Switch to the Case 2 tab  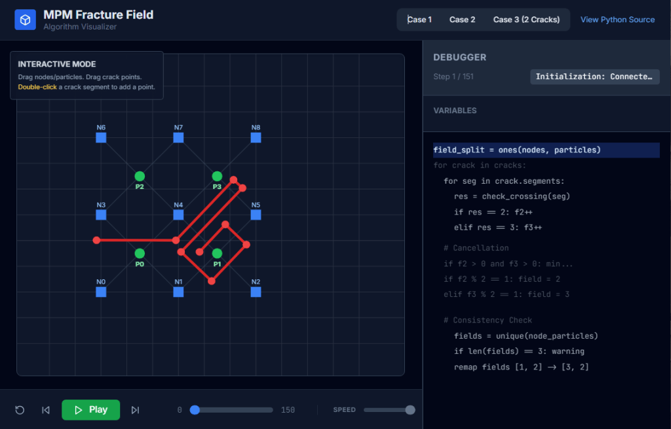462,19
